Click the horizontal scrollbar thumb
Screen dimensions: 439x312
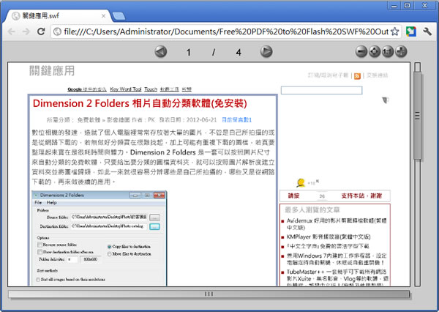pyautogui.click(x=209, y=294)
